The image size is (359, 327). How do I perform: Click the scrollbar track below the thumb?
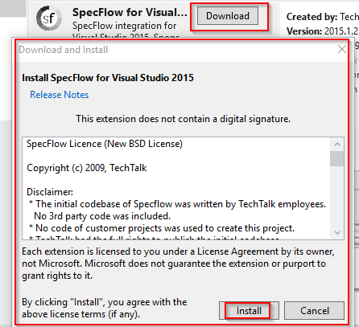(337, 196)
